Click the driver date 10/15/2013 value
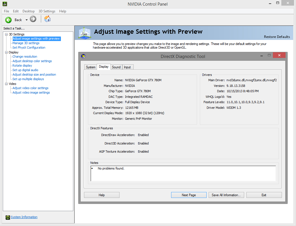This screenshot has width=296, height=226. pos(242,91)
